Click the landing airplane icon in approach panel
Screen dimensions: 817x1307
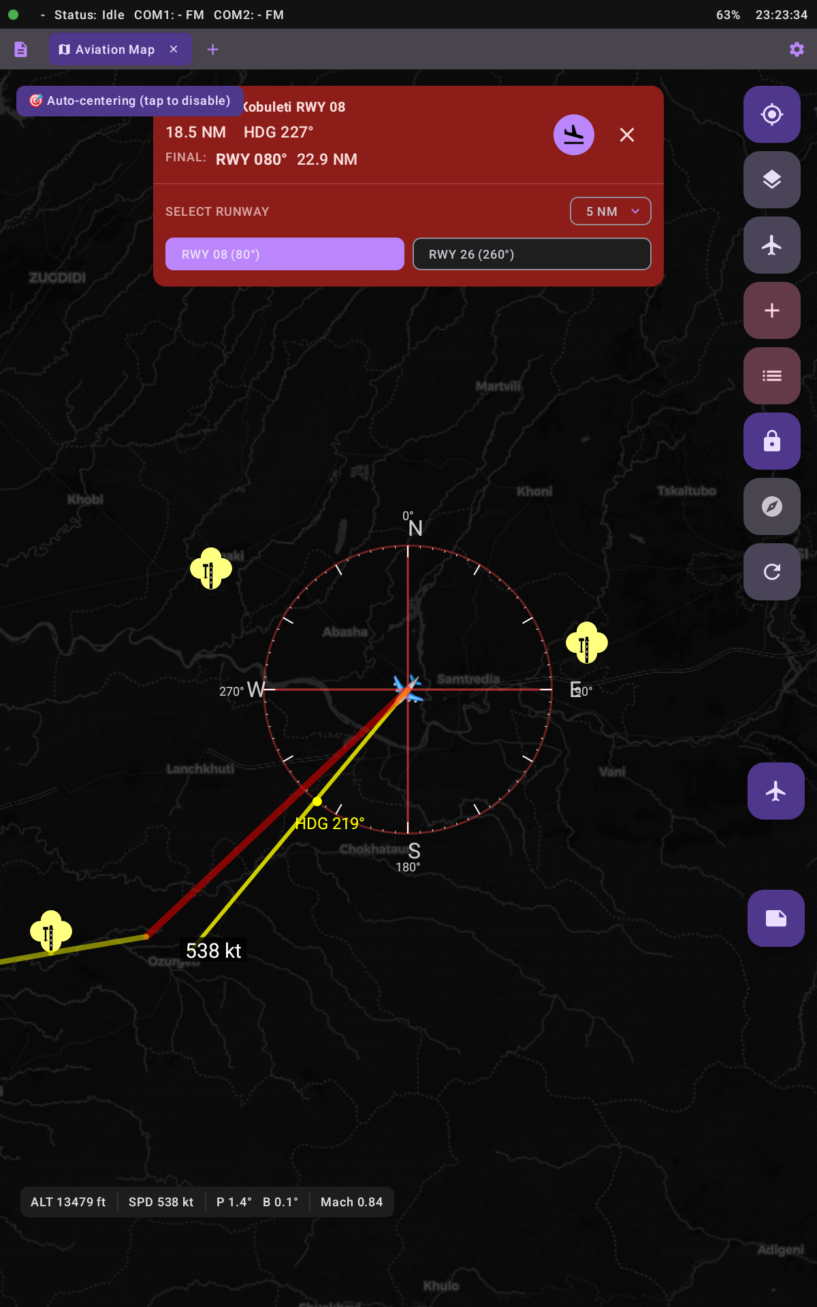(x=573, y=135)
